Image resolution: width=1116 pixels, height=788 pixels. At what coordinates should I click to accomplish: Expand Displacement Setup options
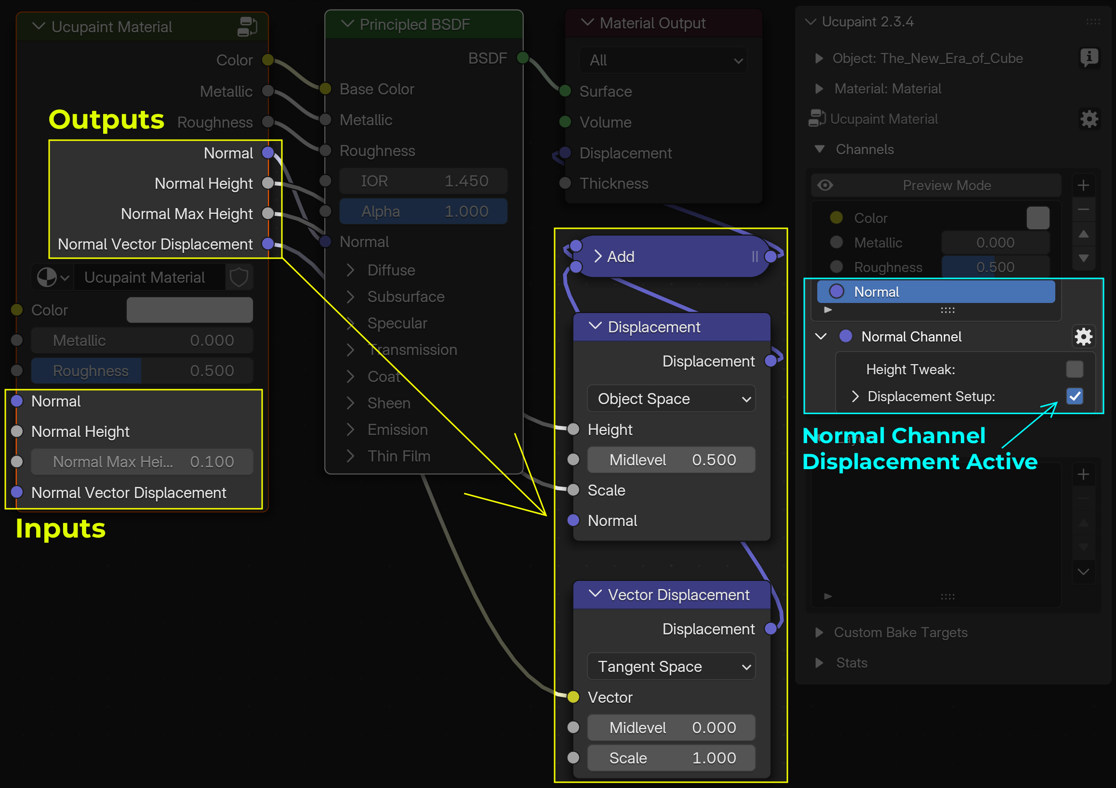coord(855,396)
